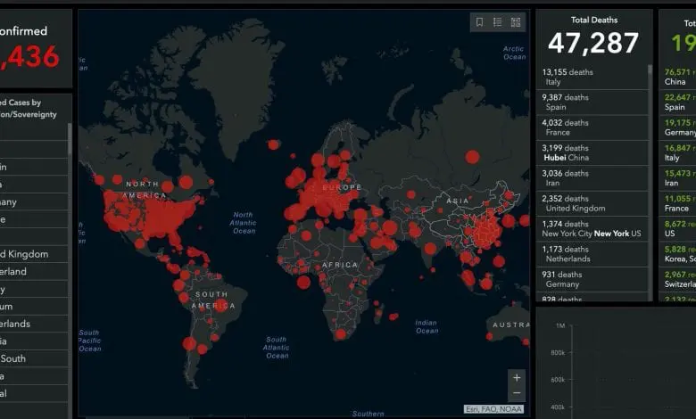
Task: Select China's 76,571 recovered entry
Action: coord(679,77)
